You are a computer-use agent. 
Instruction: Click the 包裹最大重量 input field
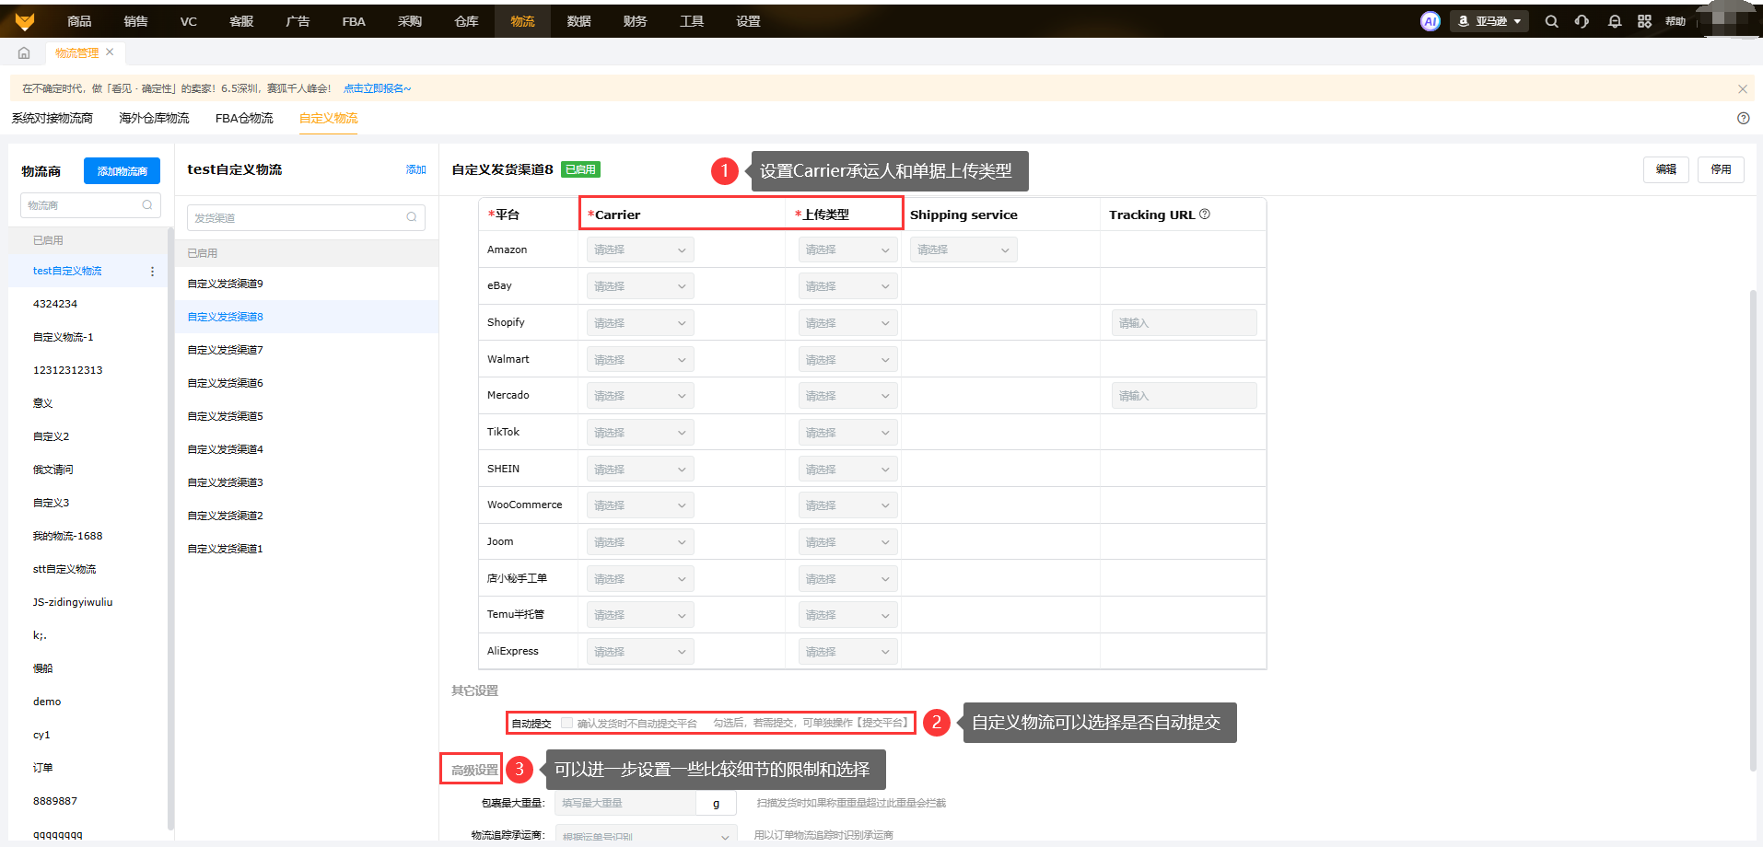click(625, 803)
